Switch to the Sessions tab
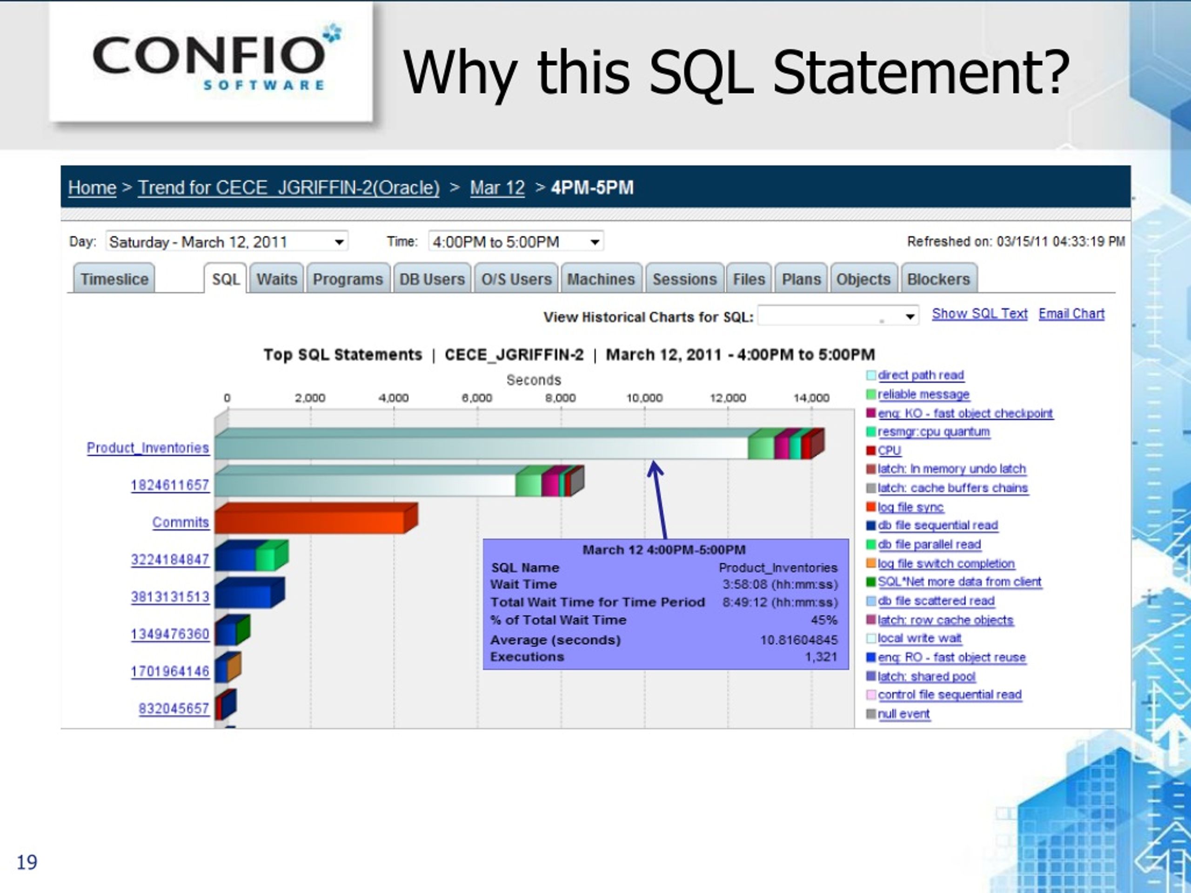The width and height of the screenshot is (1191, 893). point(684,279)
